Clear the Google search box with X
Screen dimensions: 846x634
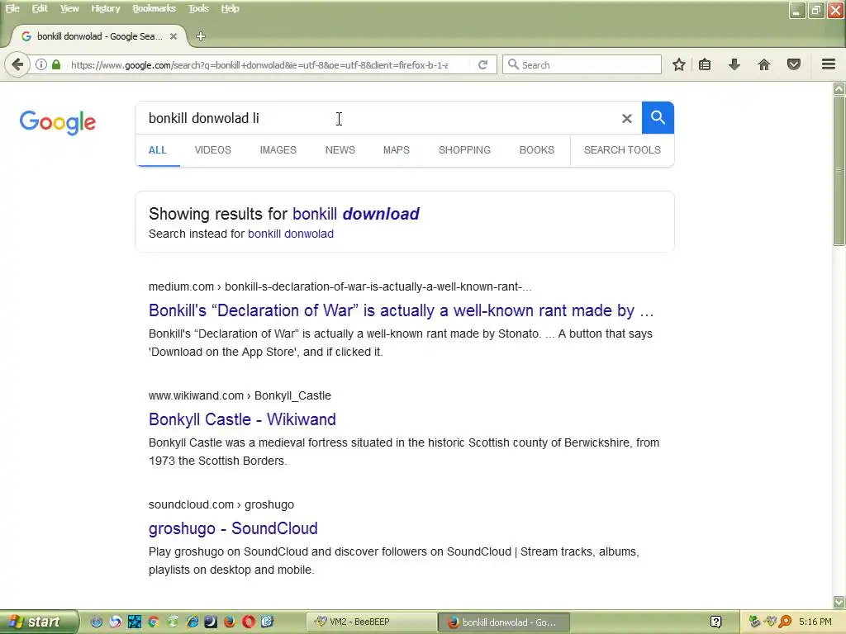(x=626, y=118)
